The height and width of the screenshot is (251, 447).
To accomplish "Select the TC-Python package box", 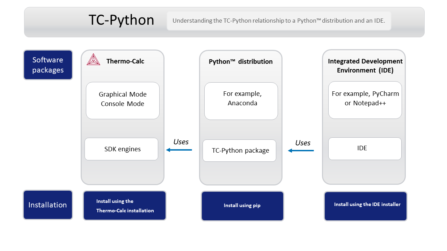I will (239, 151).
